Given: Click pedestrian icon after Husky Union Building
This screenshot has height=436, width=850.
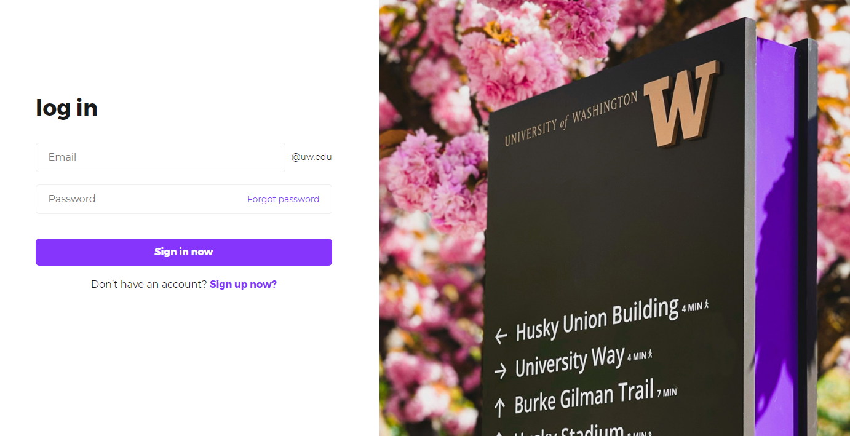Looking at the screenshot, I should point(707,304).
